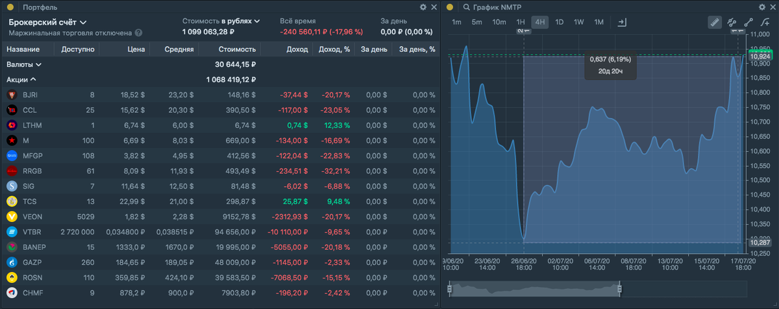Collapse the Акции group
Image resolution: width=779 pixels, height=309 pixels.
coord(21,80)
